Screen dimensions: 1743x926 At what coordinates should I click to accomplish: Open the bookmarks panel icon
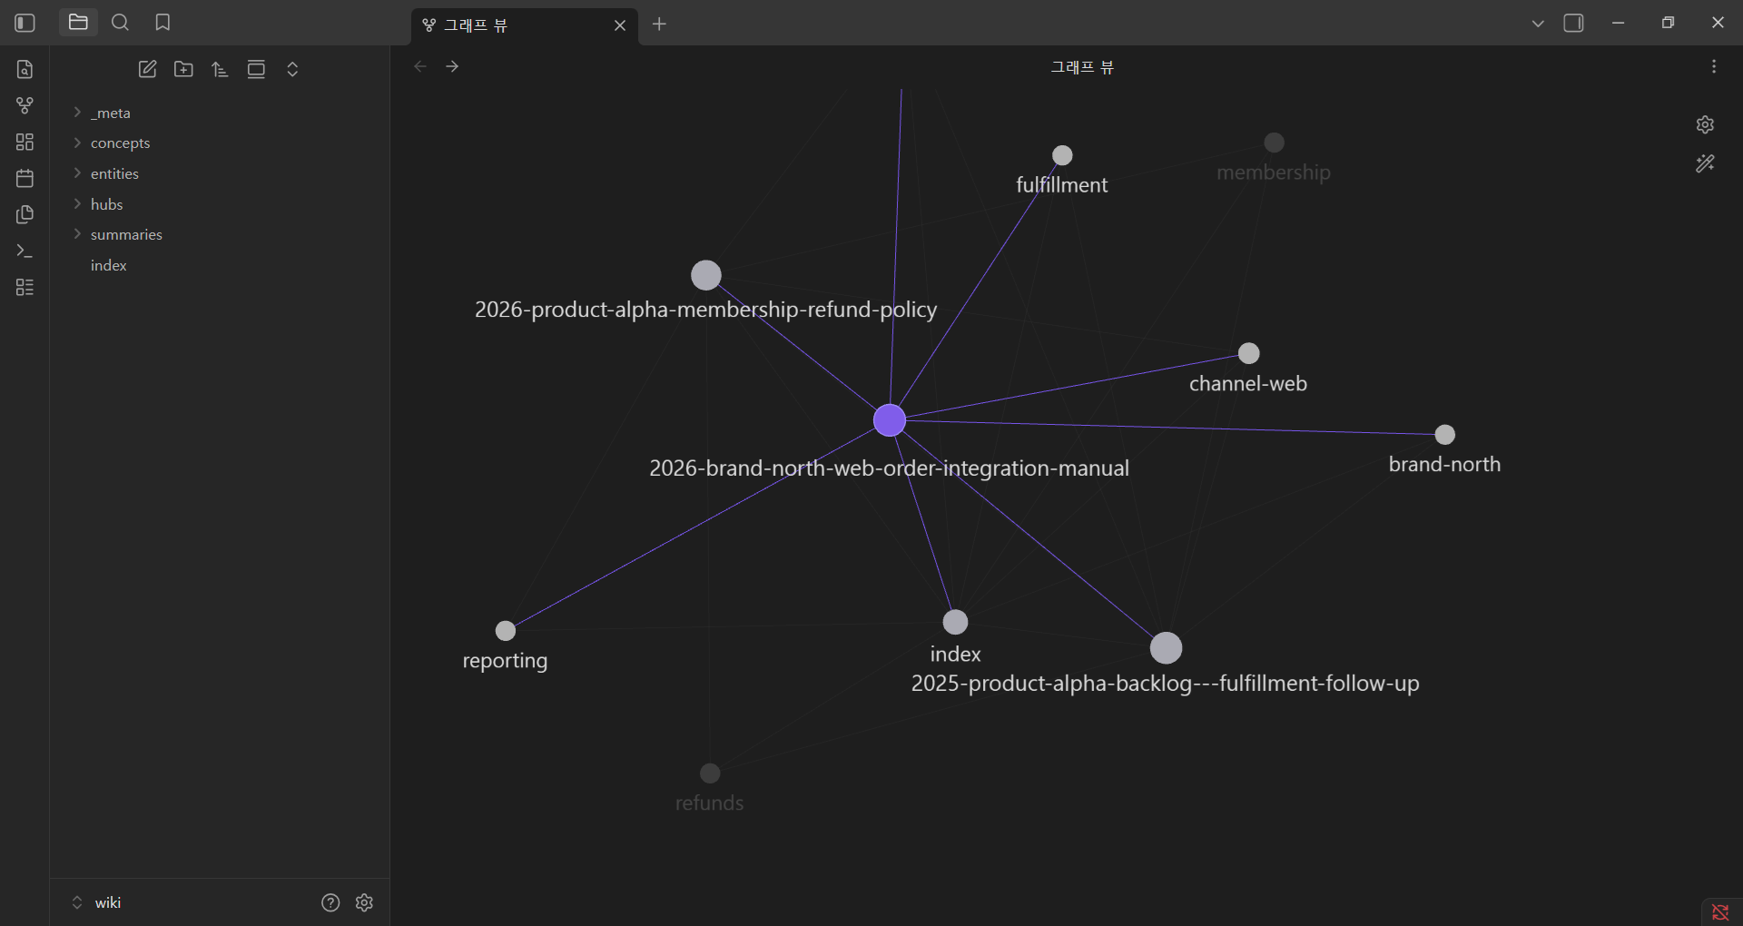[162, 23]
